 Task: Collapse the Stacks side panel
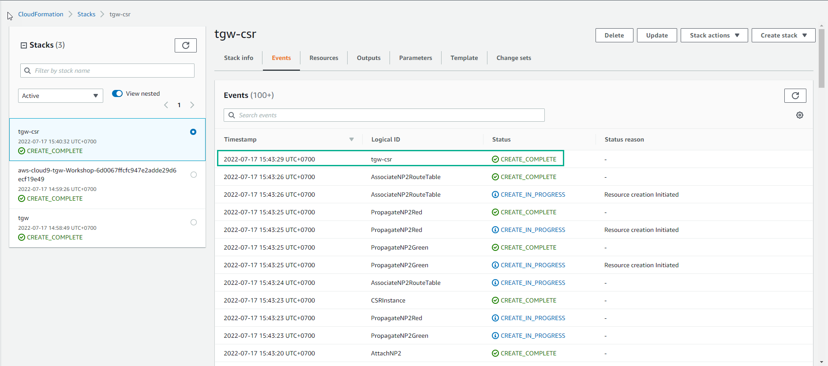tap(24, 45)
